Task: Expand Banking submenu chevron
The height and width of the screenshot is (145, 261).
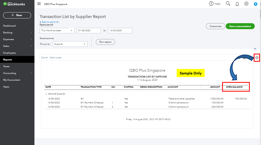Action: pos(31,32)
